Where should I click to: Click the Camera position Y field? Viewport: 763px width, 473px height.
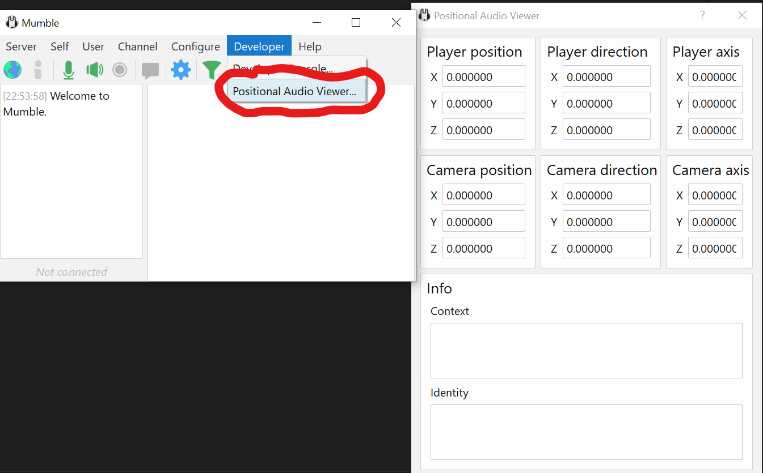[484, 222]
